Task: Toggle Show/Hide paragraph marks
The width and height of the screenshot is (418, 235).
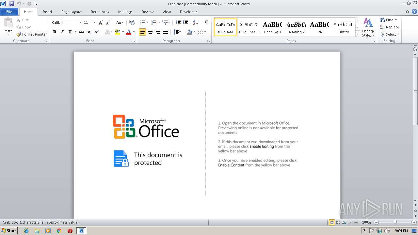Action: tap(206, 23)
